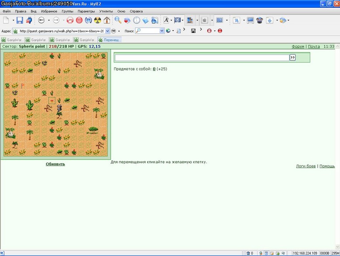Screen dimensions: 340x256
Task: Click the search globe icon beside Поиск
Action: [168, 31]
